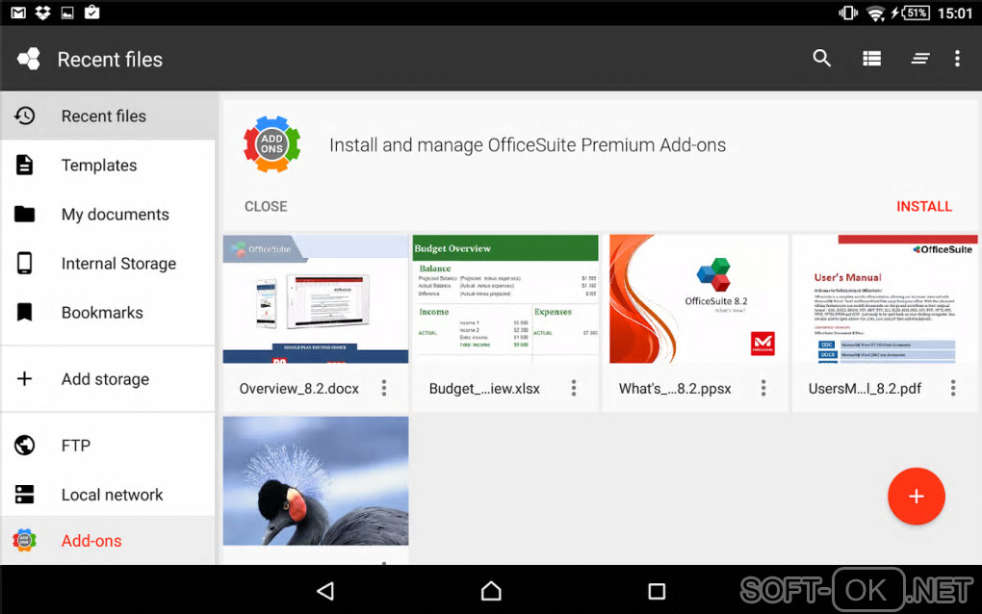Viewport: 982px width, 614px height.
Task: Click the UsersM...l_8.2.pdf file name
Action: coord(865,389)
